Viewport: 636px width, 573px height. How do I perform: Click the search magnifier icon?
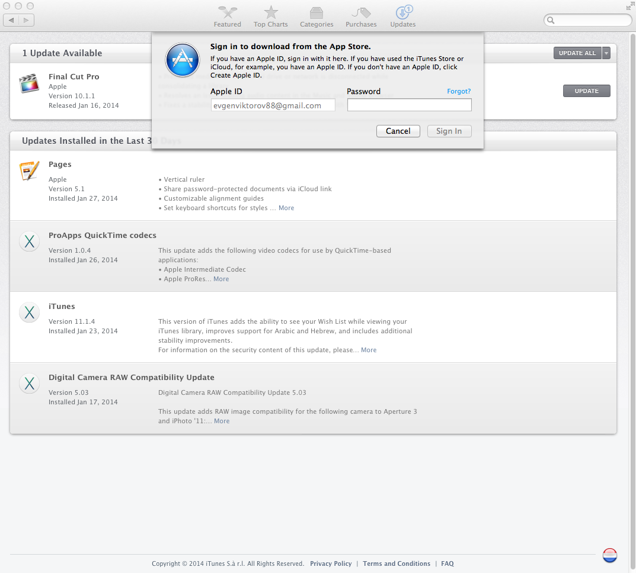point(551,20)
